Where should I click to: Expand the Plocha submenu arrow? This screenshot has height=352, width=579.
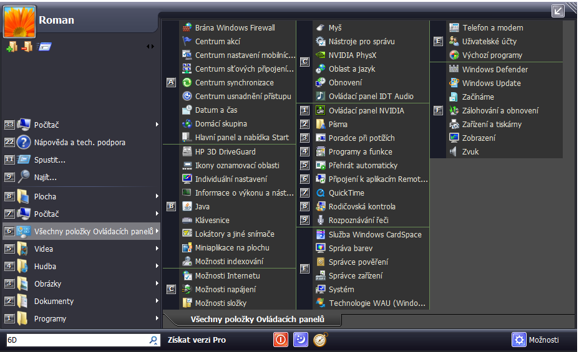click(x=157, y=196)
